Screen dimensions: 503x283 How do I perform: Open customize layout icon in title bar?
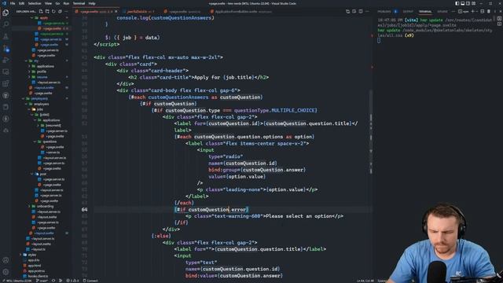point(474,3)
